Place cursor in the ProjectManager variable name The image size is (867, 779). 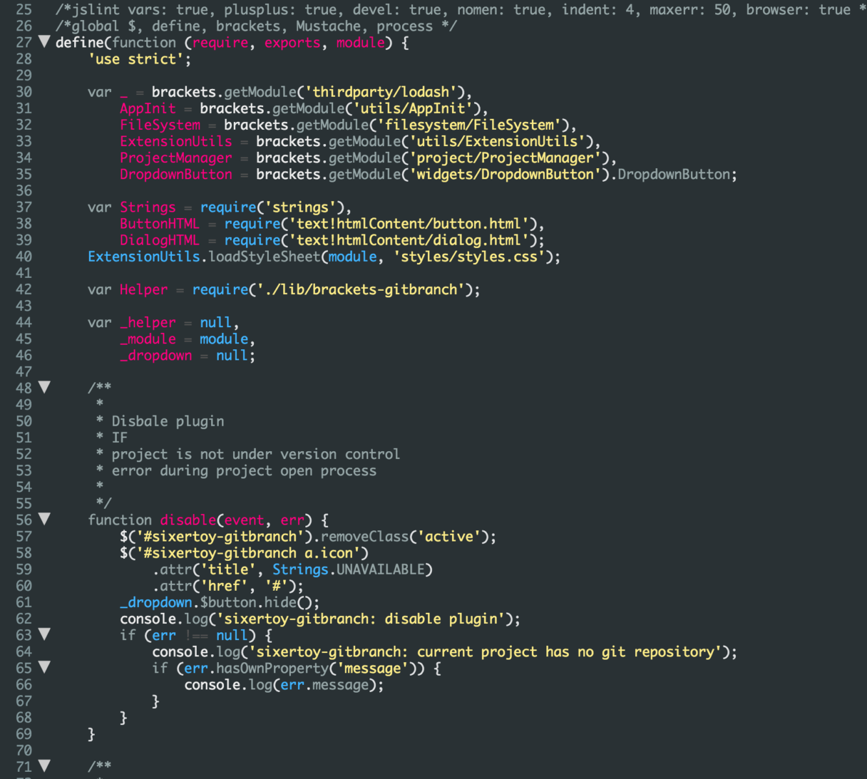click(175, 158)
